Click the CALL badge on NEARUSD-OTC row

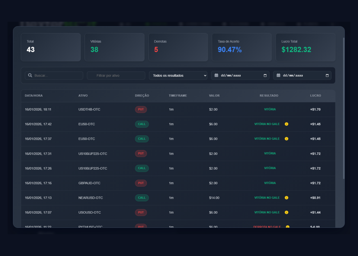pyautogui.click(x=142, y=198)
